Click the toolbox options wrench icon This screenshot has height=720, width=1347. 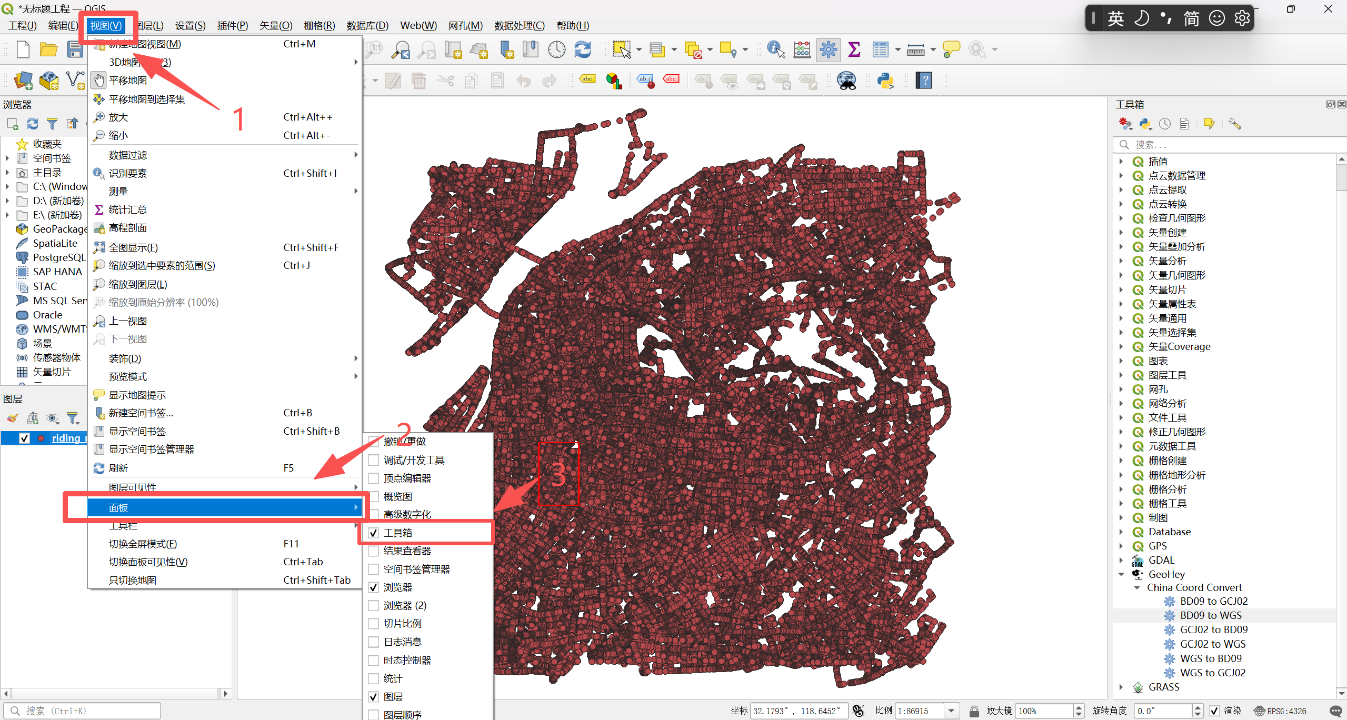(1234, 124)
